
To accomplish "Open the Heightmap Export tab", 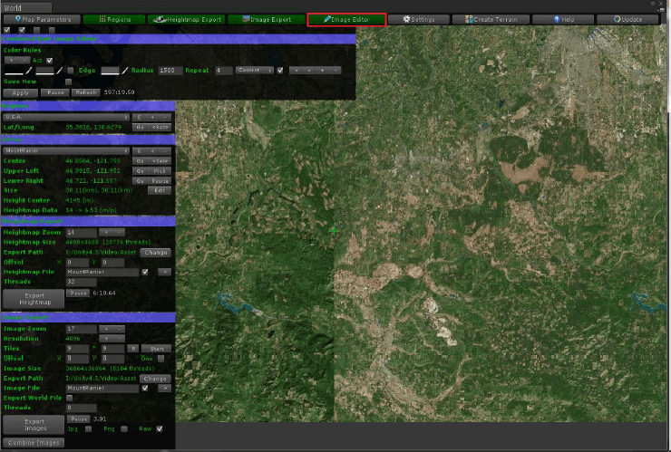I will [x=187, y=19].
